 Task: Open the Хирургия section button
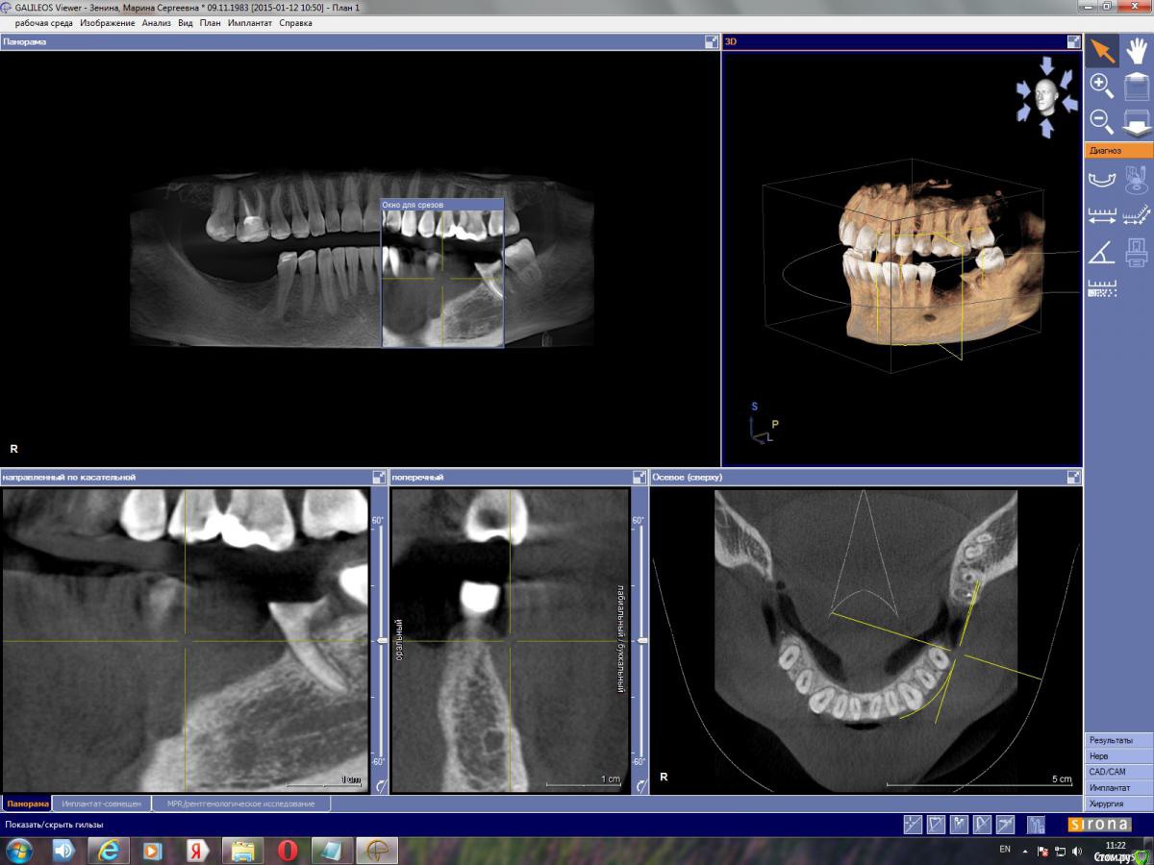[1118, 803]
